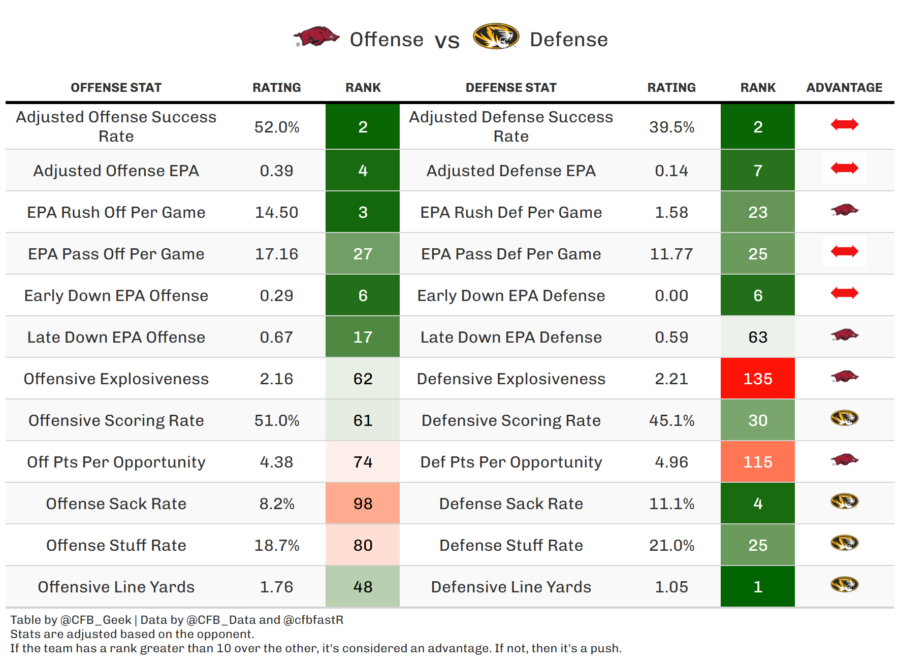Viewport: 899px width, 666px height.
Task: Click the Razorback advantage icon in EPA Rush row
Action: pyautogui.click(x=844, y=210)
